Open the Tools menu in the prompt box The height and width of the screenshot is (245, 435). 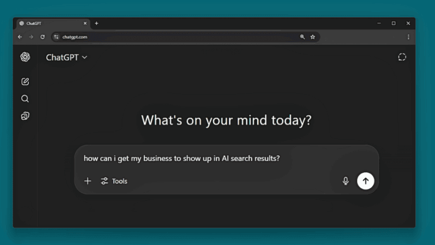(x=114, y=181)
